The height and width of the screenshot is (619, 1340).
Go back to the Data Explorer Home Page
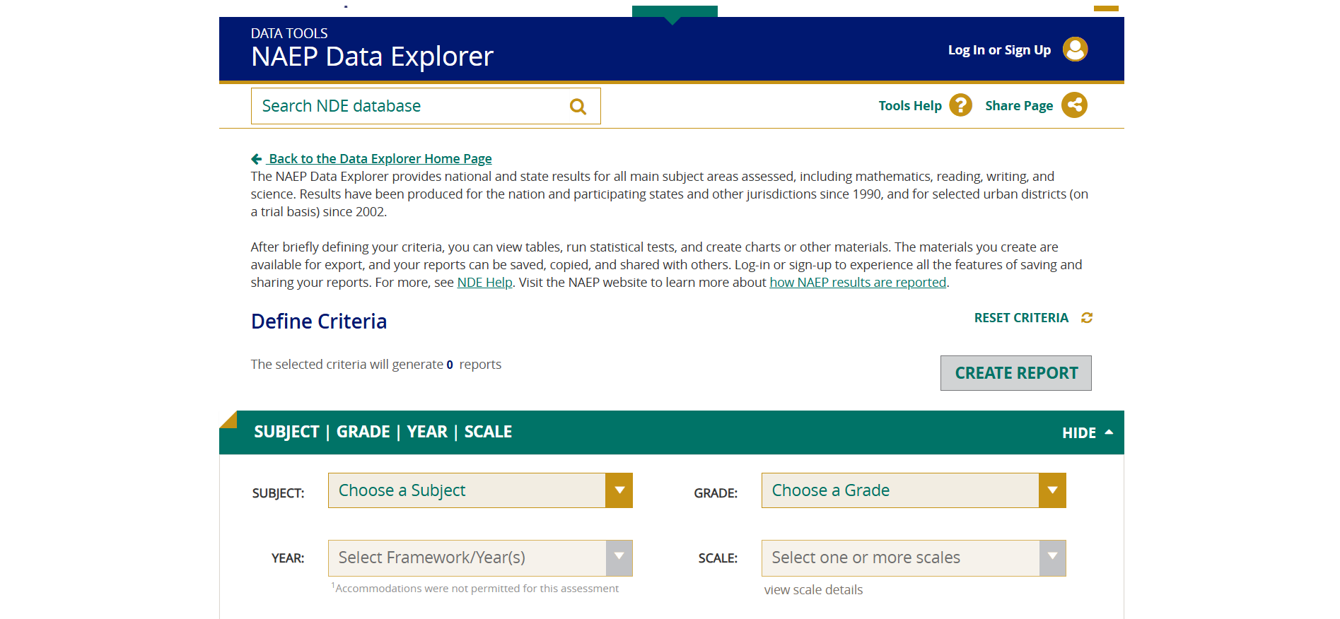click(380, 159)
